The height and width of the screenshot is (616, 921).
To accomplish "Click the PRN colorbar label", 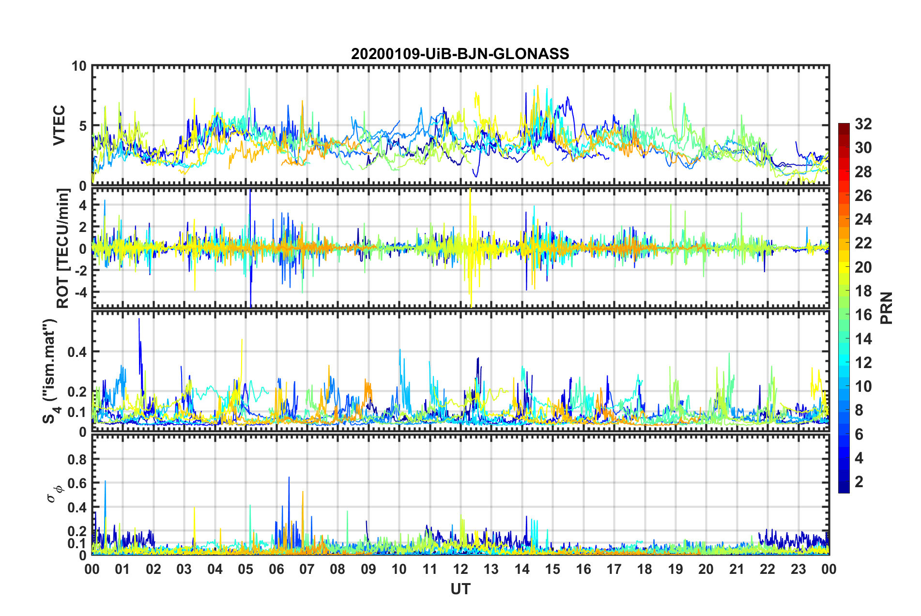I will coord(886,308).
